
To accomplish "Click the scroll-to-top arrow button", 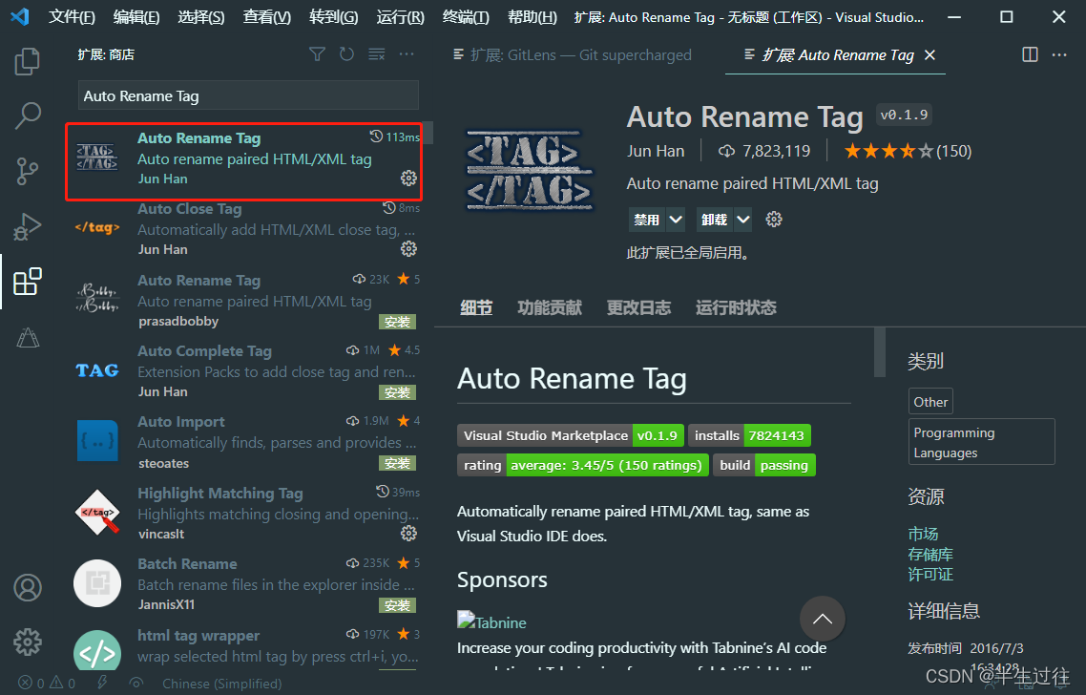I will tap(822, 619).
